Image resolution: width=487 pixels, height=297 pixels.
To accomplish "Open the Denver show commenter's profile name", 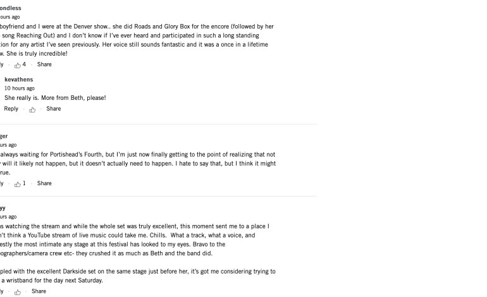I will click(x=11, y=8).
